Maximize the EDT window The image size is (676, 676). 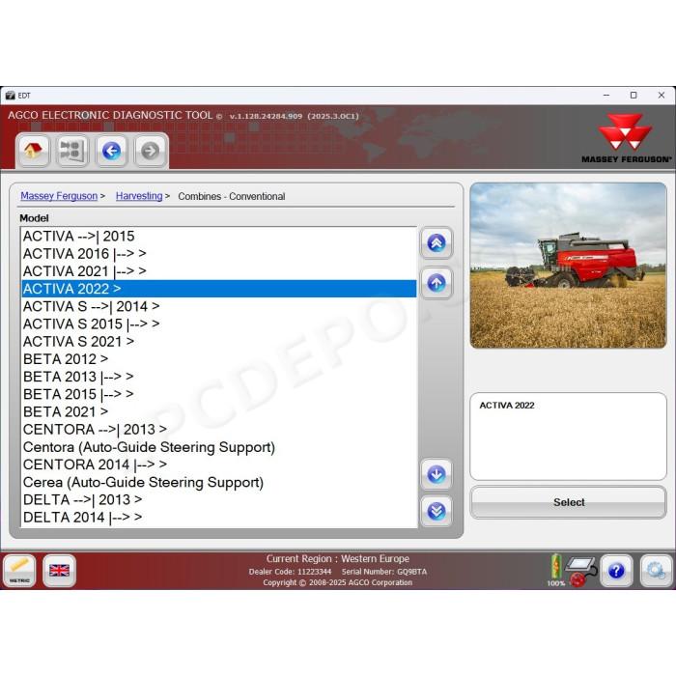pyautogui.click(x=634, y=96)
